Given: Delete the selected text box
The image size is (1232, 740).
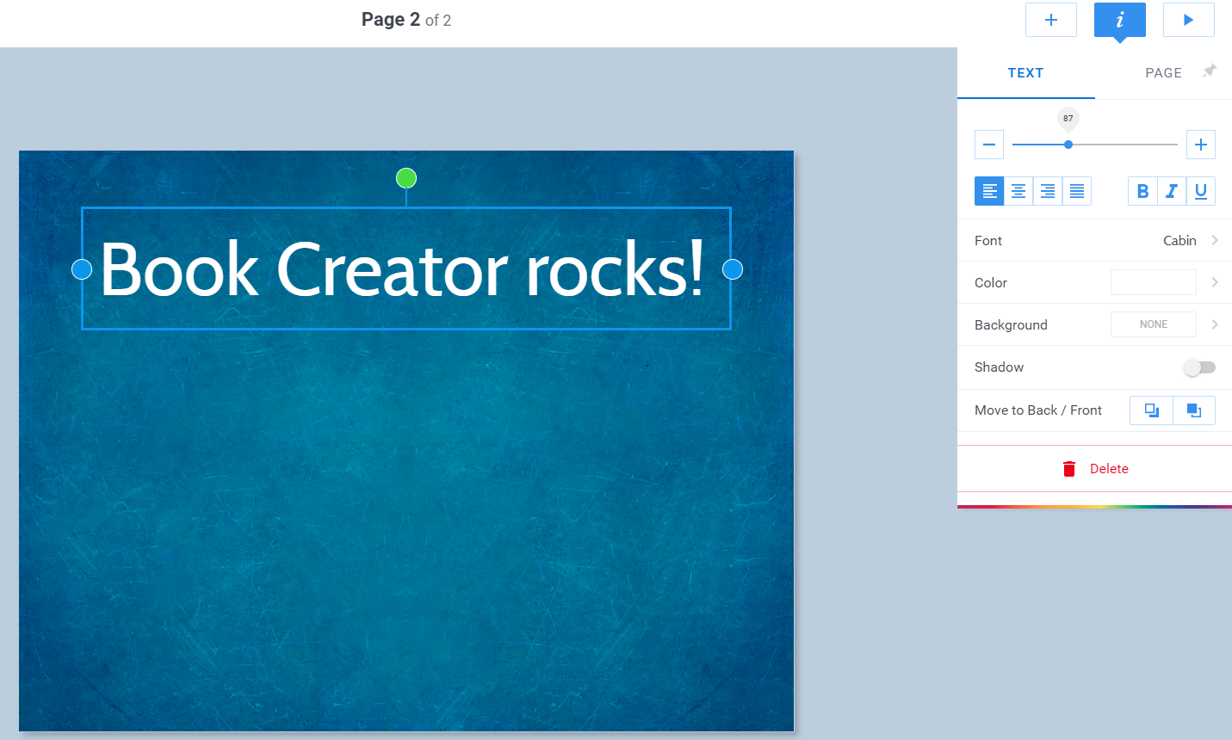Looking at the screenshot, I should click(1095, 469).
